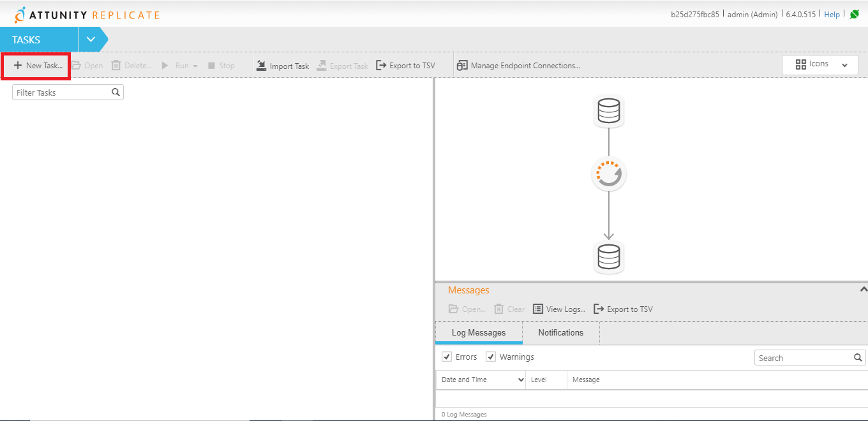Open the Icons view dropdown

pyautogui.click(x=820, y=65)
